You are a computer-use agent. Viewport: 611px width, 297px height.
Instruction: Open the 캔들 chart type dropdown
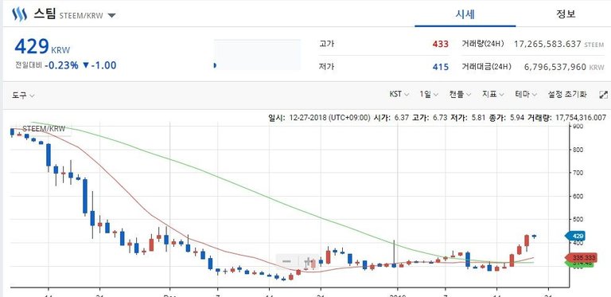pyautogui.click(x=460, y=94)
